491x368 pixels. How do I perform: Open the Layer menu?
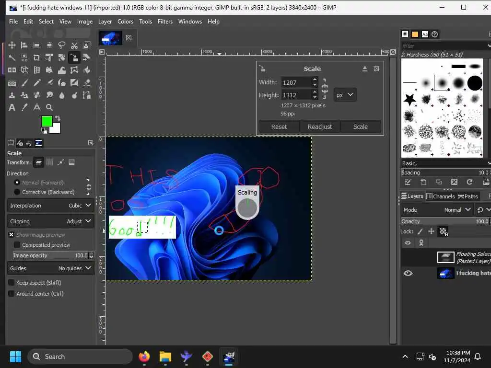[105, 22]
